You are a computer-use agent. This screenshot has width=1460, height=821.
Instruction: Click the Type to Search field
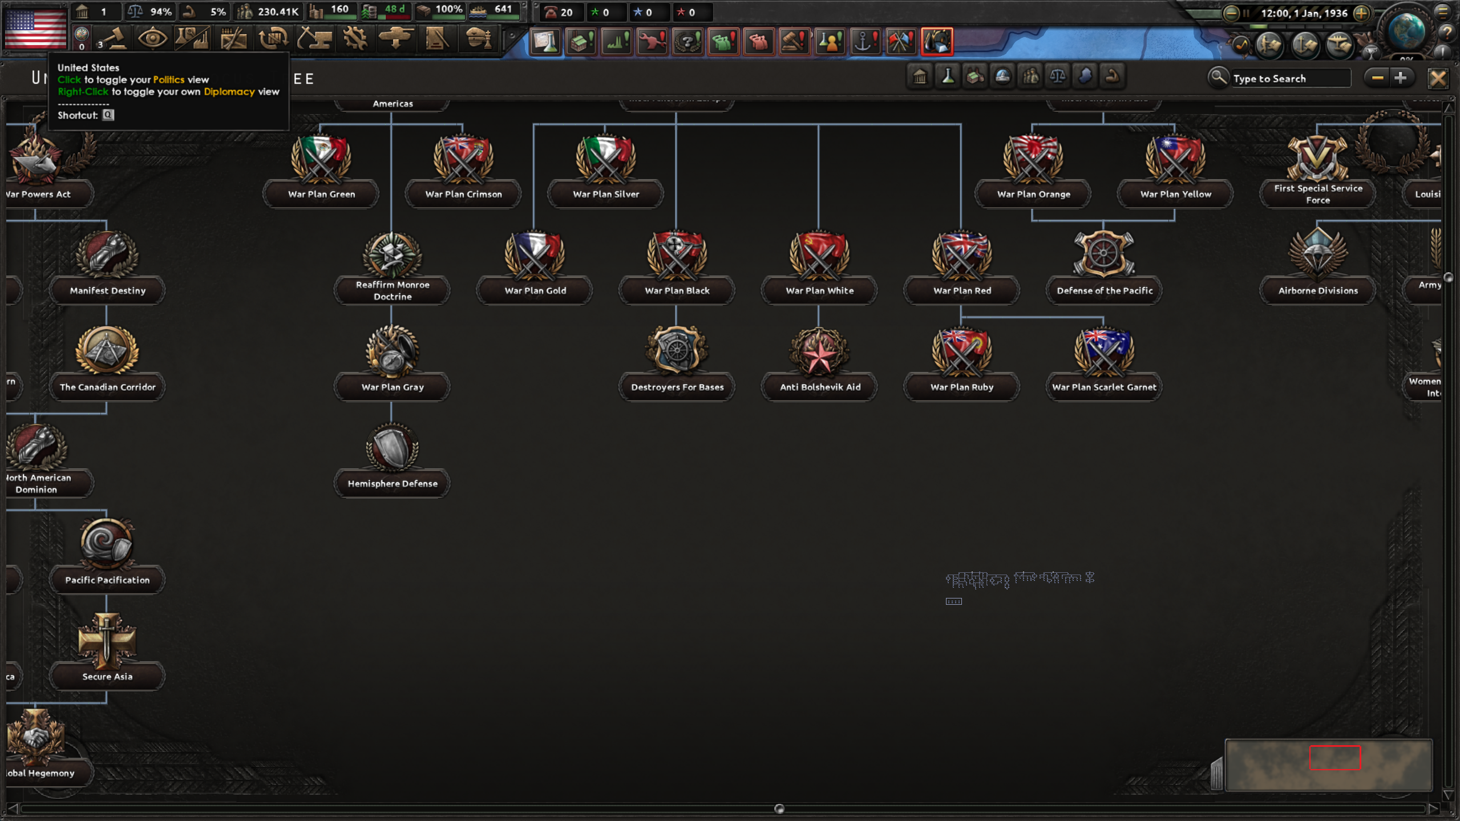point(1291,78)
